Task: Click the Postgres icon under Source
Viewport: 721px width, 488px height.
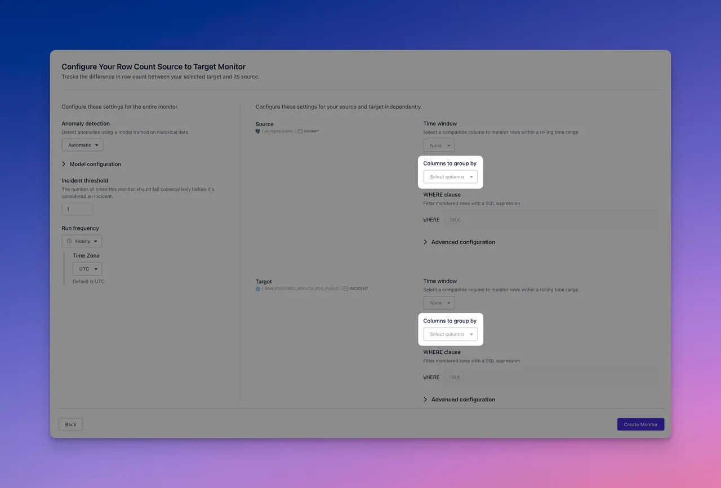Action: tap(258, 131)
